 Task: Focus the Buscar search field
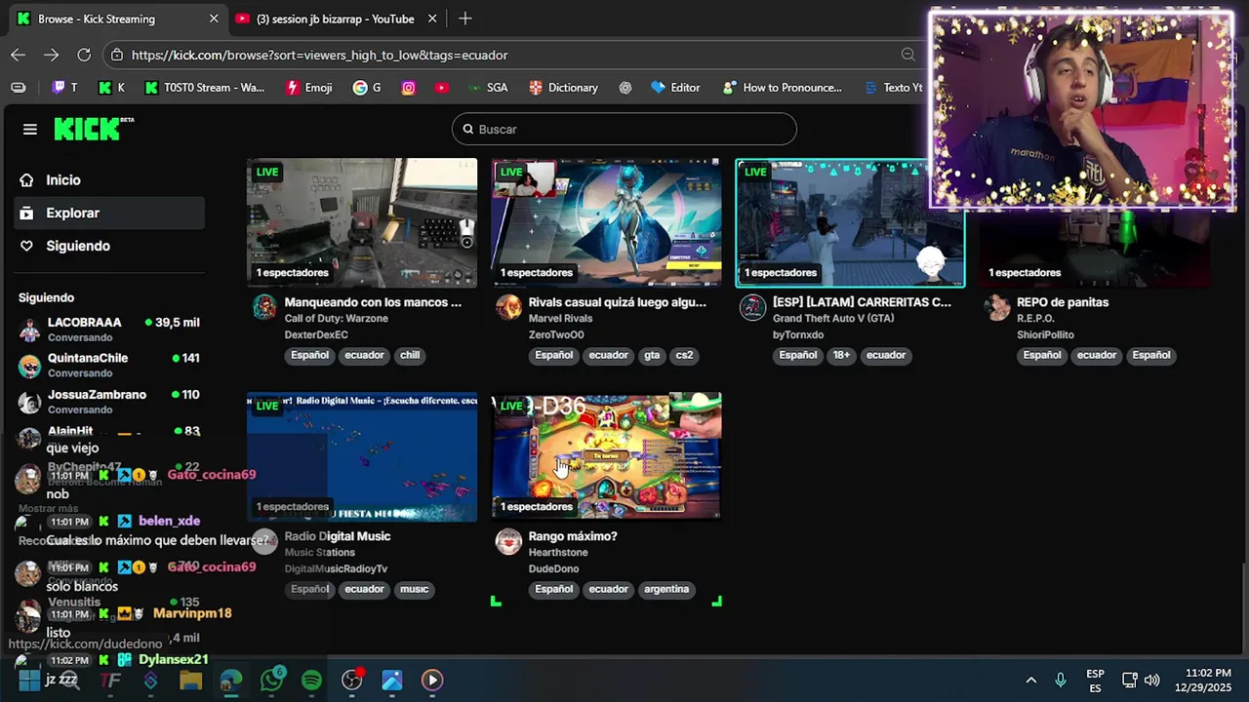(624, 129)
